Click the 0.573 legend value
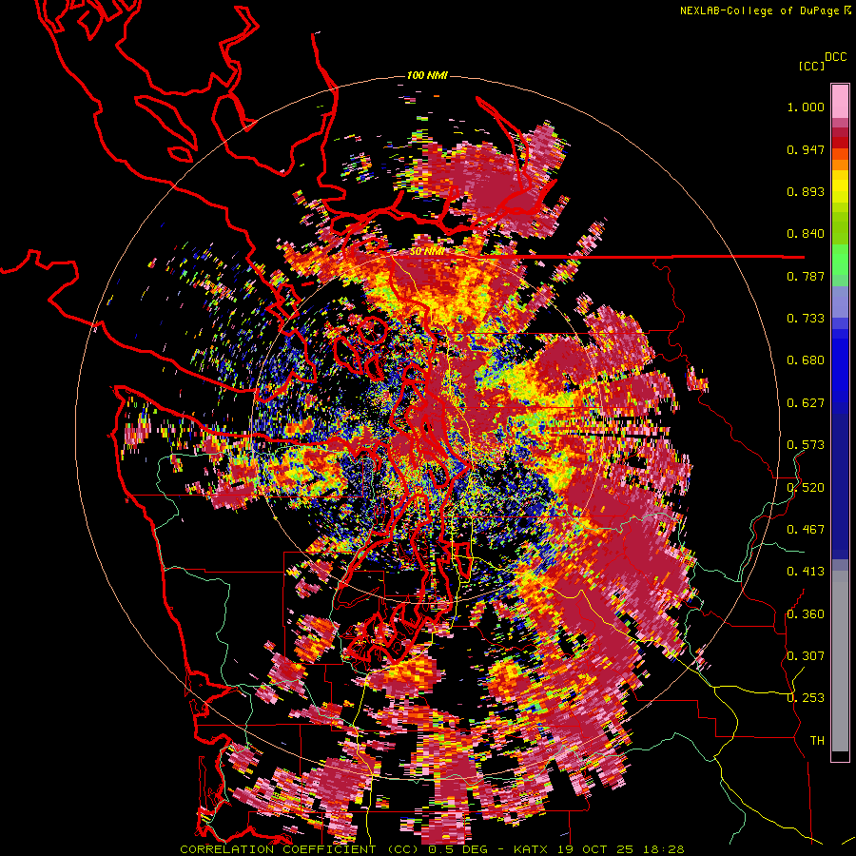Image resolution: width=856 pixels, height=856 pixels. pyautogui.click(x=806, y=445)
